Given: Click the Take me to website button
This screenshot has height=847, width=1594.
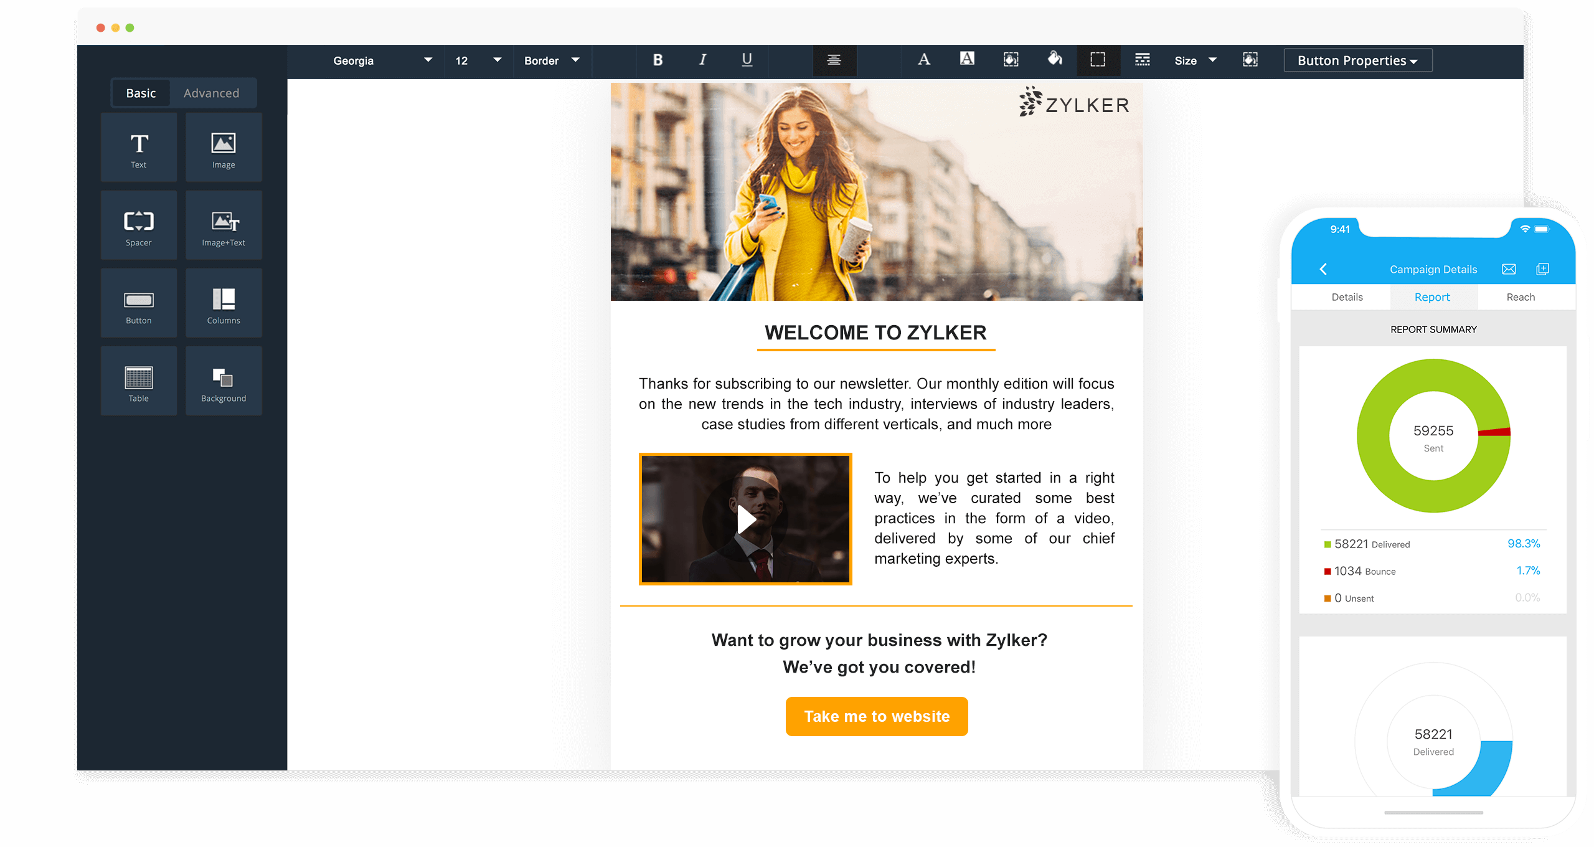Looking at the screenshot, I should (x=877, y=715).
